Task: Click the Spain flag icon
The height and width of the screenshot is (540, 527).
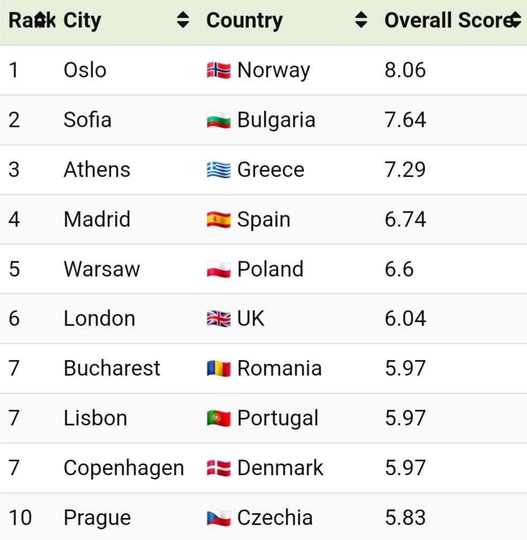Action: [x=219, y=219]
